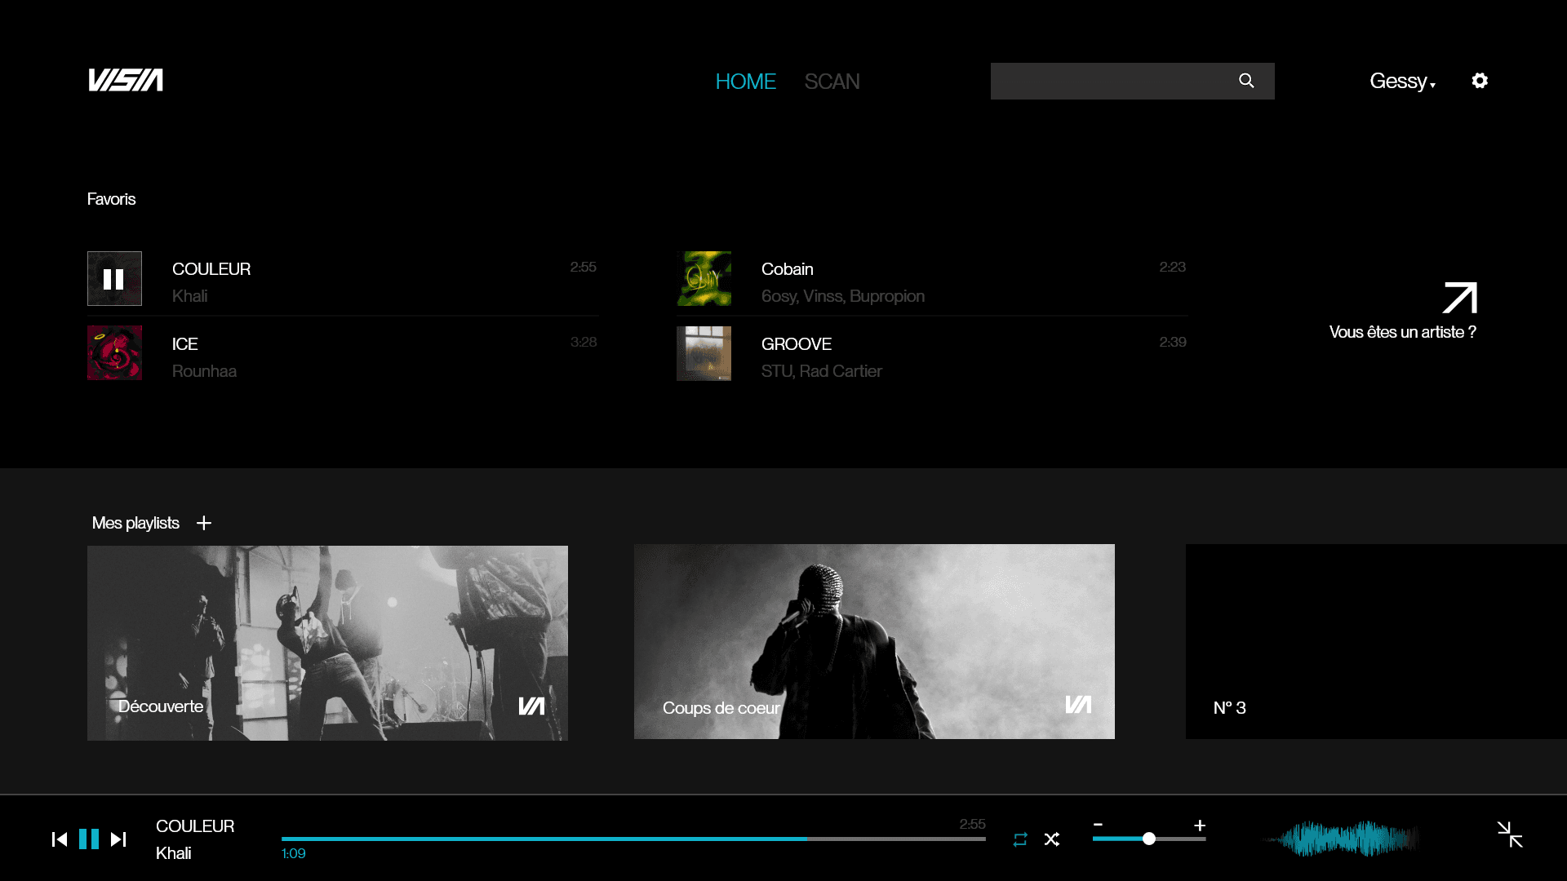Toggle repeat mode in player bar
Screen dimensions: 1567x881
pyautogui.click(x=1020, y=839)
